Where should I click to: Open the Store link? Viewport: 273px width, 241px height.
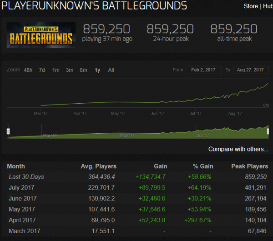pos(251,6)
